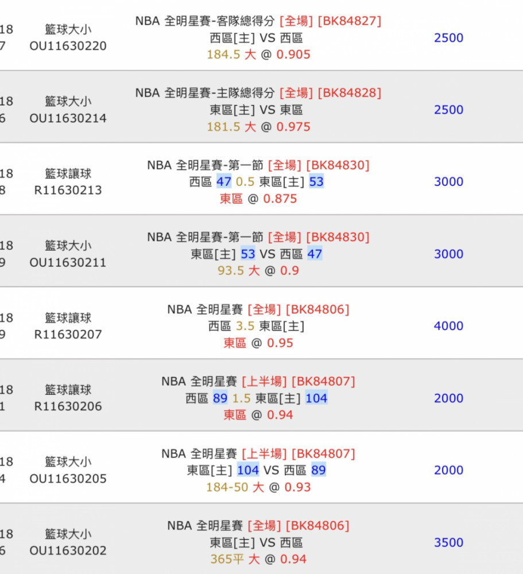Viewport: 523px width, 574px height.
Task: Click bet ID OU11630220
Action: tap(68, 46)
